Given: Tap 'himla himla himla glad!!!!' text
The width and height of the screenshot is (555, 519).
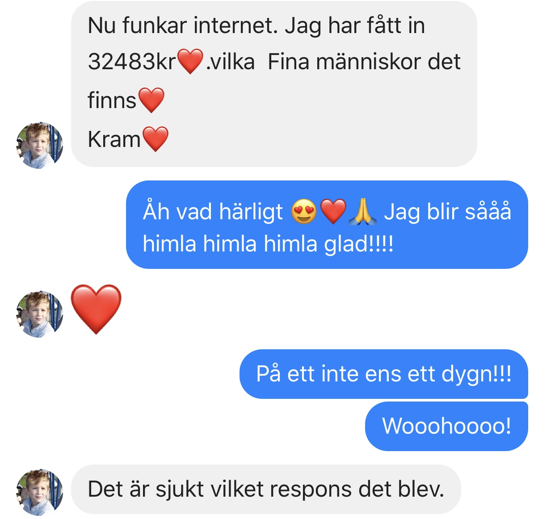Looking at the screenshot, I should coord(268,244).
